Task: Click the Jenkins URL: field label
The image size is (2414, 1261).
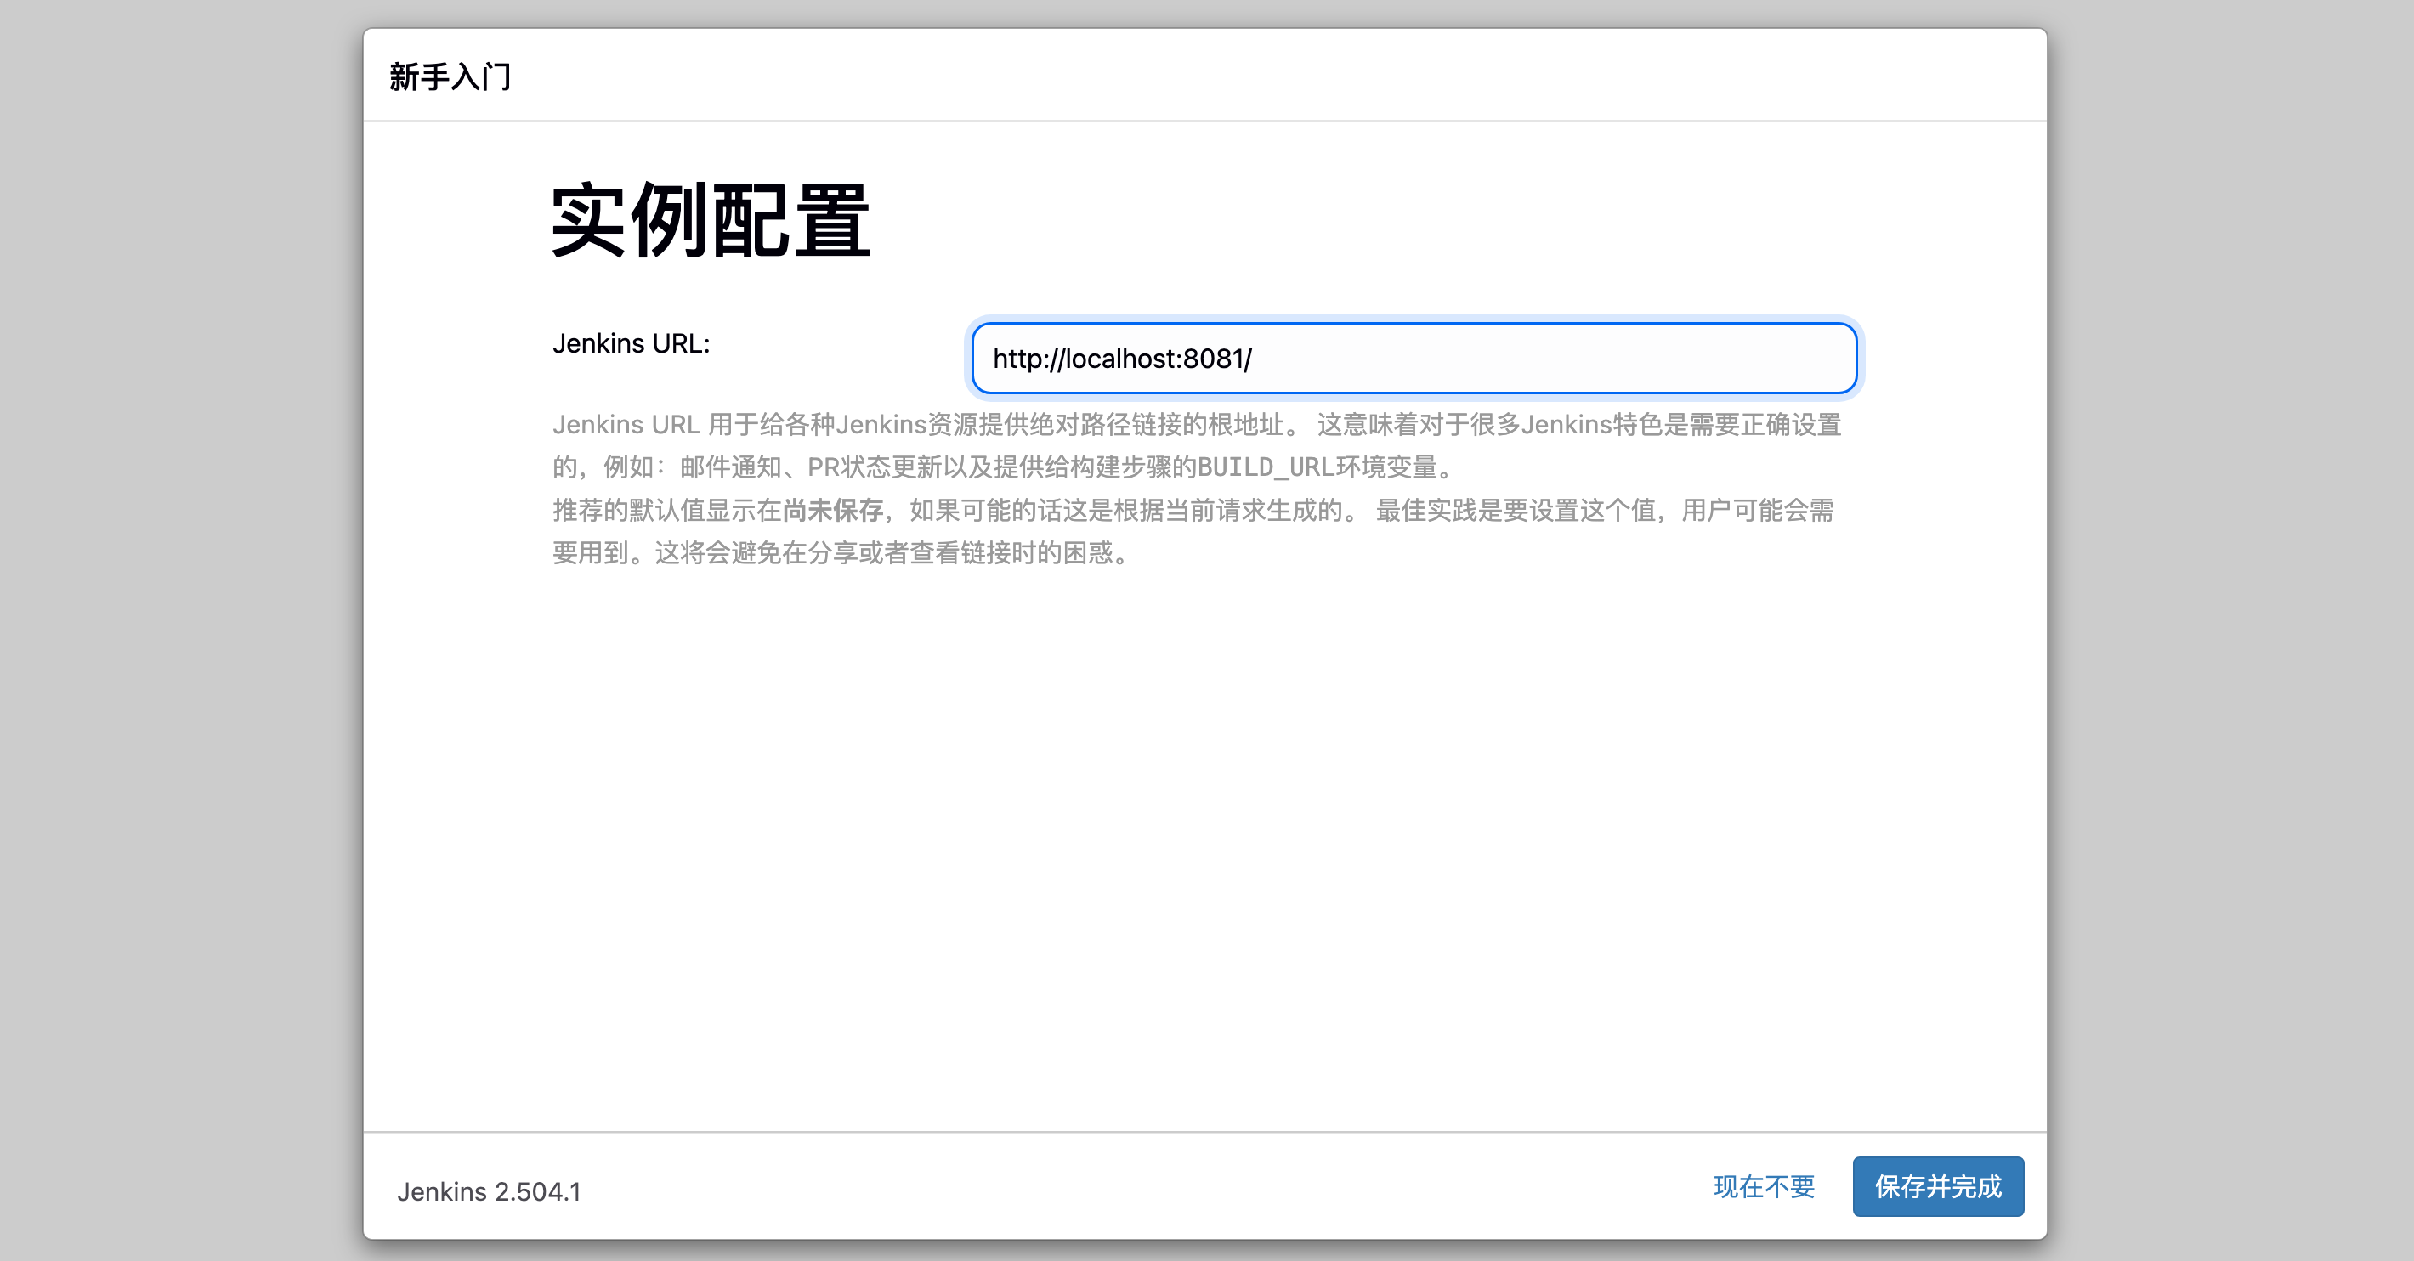Action: (x=631, y=343)
